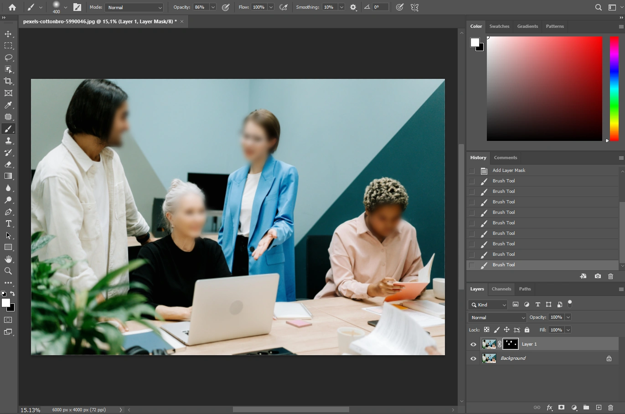
Task: Open the Flow slider dropdown arrow
Action: pyautogui.click(x=271, y=7)
